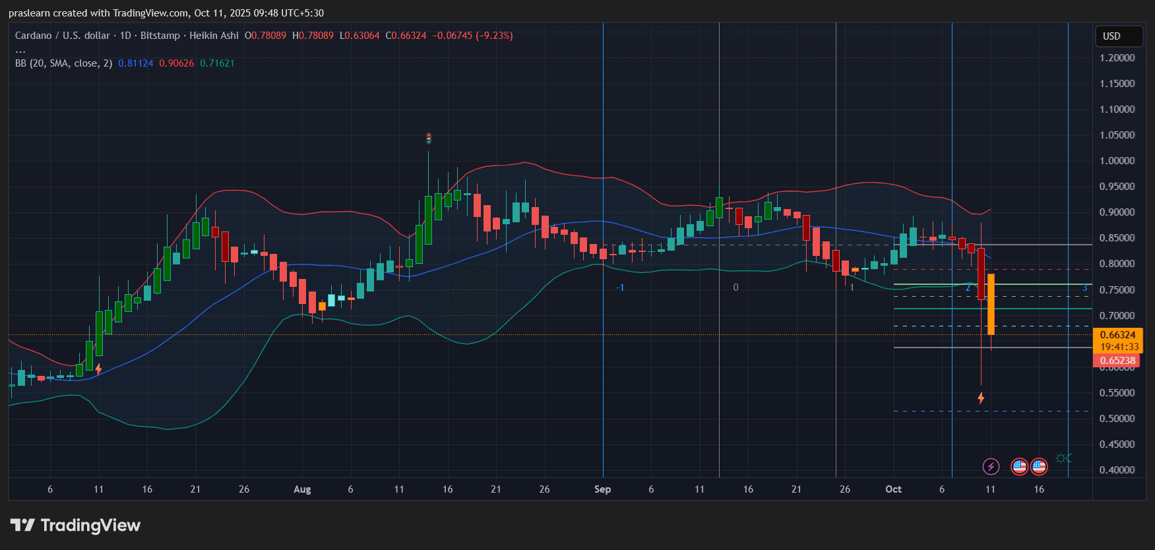Click the red 0.65238 price label
The width and height of the screenshot is (1155, 550).
coord(1117,361)
